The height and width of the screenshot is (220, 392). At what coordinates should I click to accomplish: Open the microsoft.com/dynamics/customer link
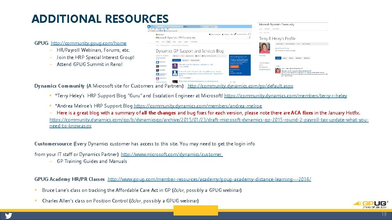pos(172,154)
